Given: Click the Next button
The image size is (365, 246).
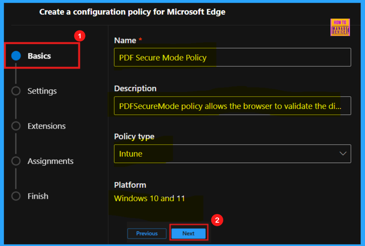Looking at the screenshot, I should [188, 233].
